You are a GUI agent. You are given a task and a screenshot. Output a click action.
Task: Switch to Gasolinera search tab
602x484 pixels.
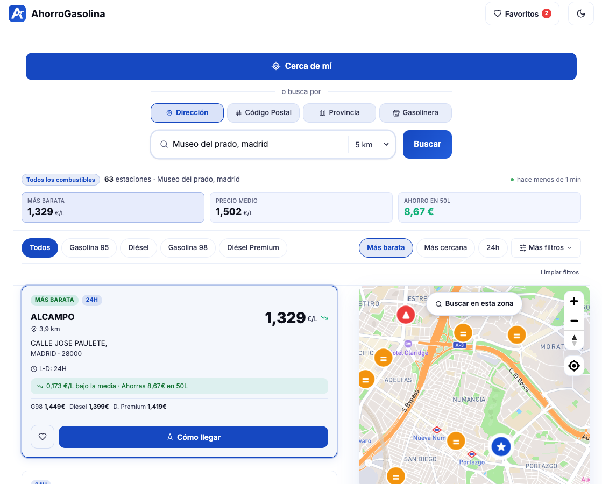point(415,113)
